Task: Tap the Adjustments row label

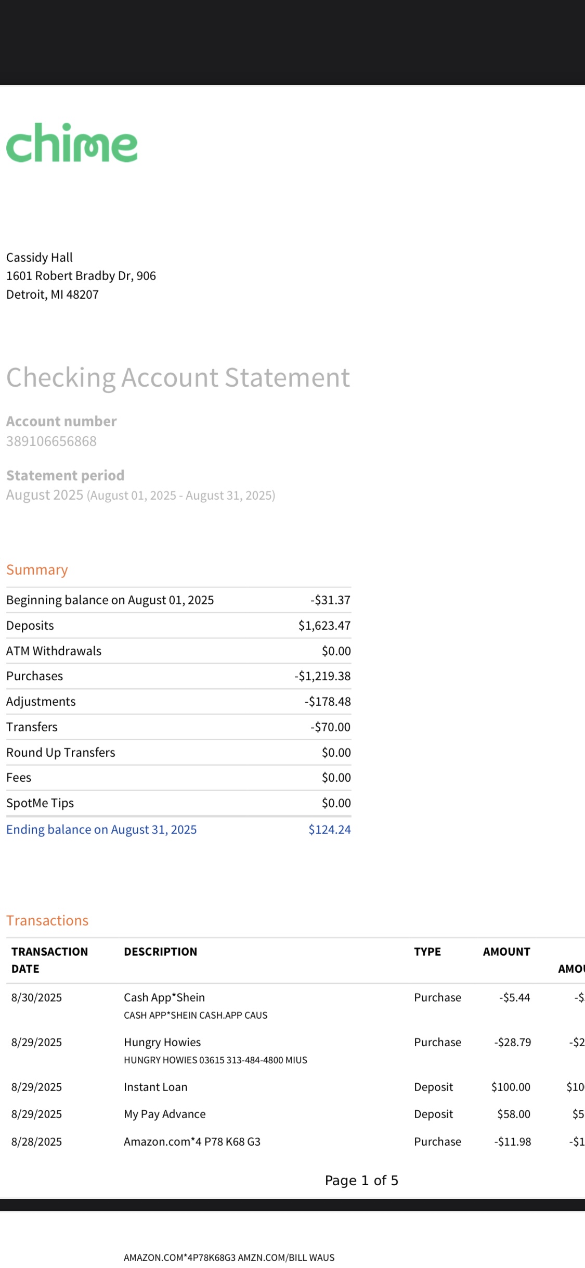Action: [x=41, y=702]
